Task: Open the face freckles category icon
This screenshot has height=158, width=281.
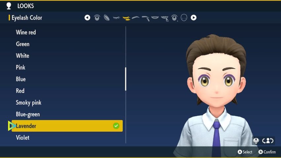Action: point(184,18)
